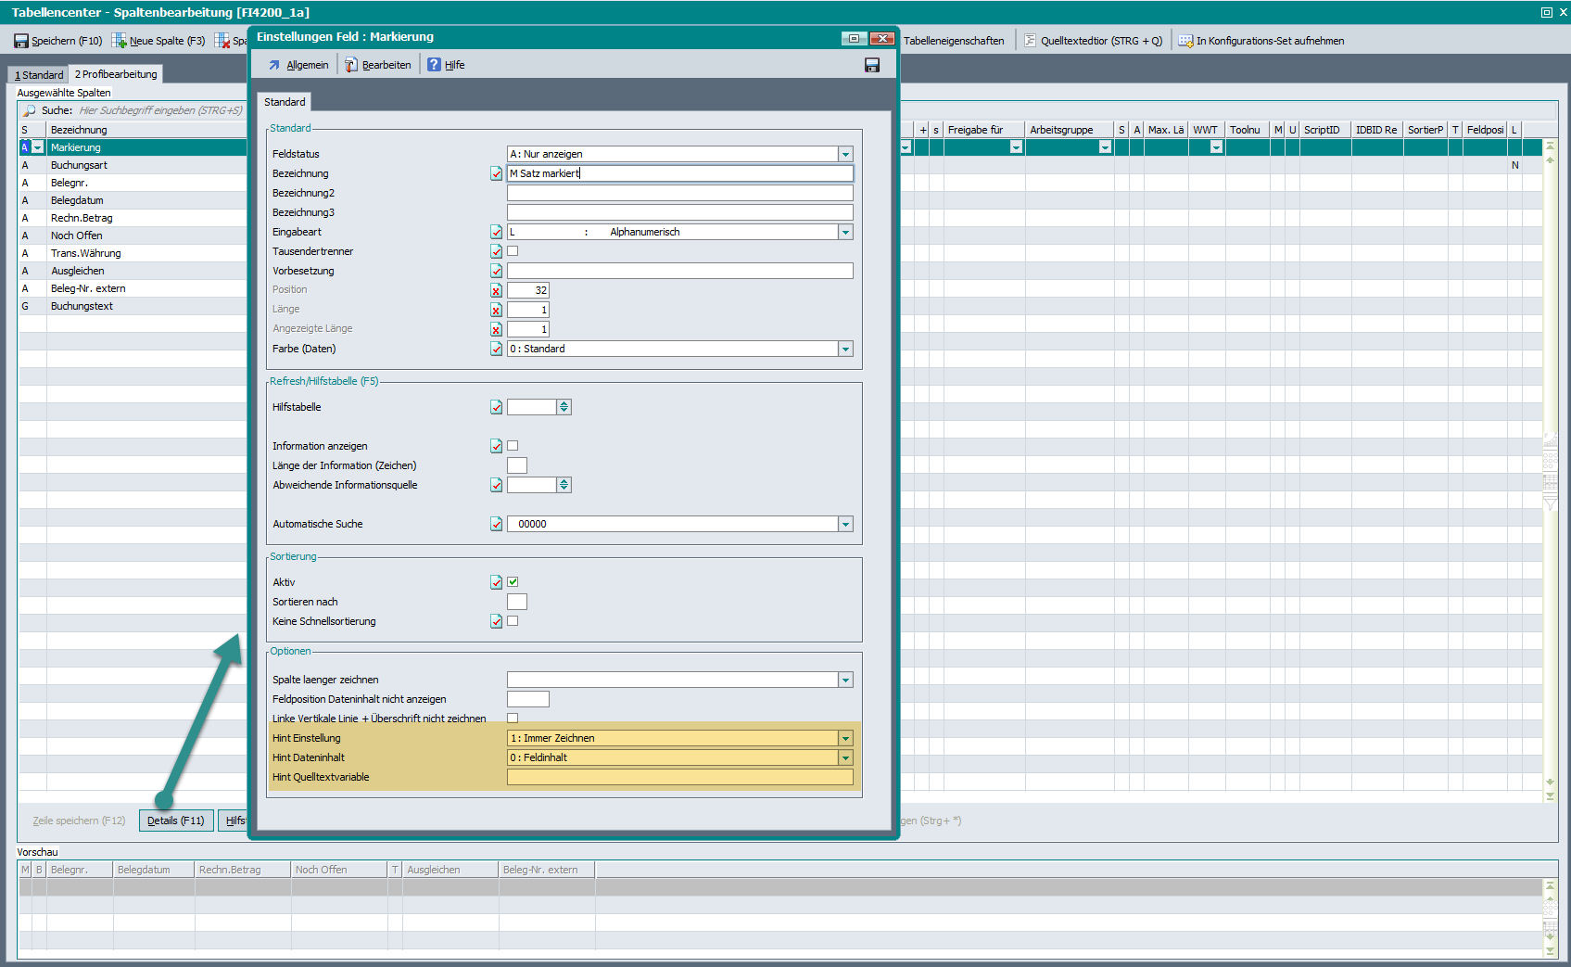This screenshot has height=967, width=1571.
Task: Click the Bearbeiten icon in dialog toolbar
Action: click(x=351, y=65)
